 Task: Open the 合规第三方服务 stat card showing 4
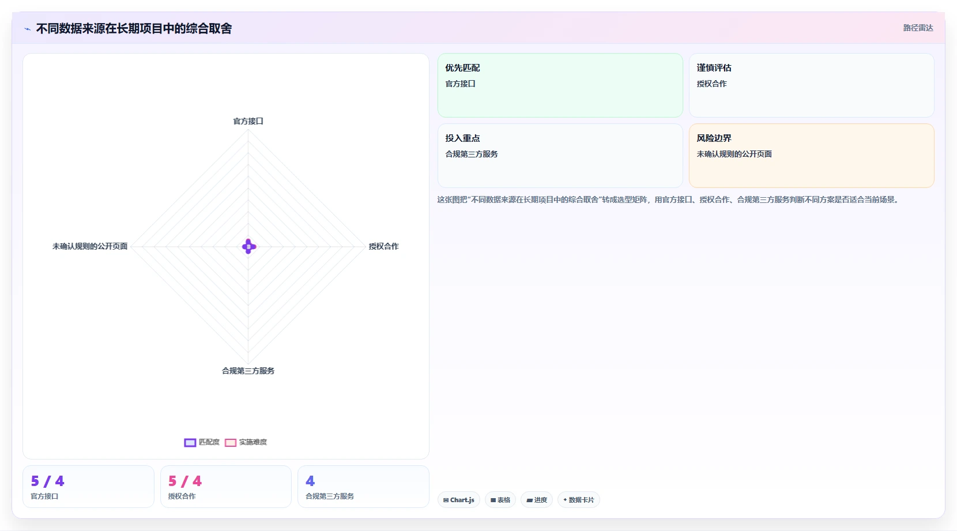[363, 487]
